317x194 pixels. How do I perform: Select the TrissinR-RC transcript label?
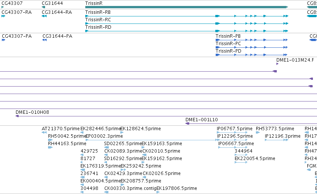tap(98, 20)
